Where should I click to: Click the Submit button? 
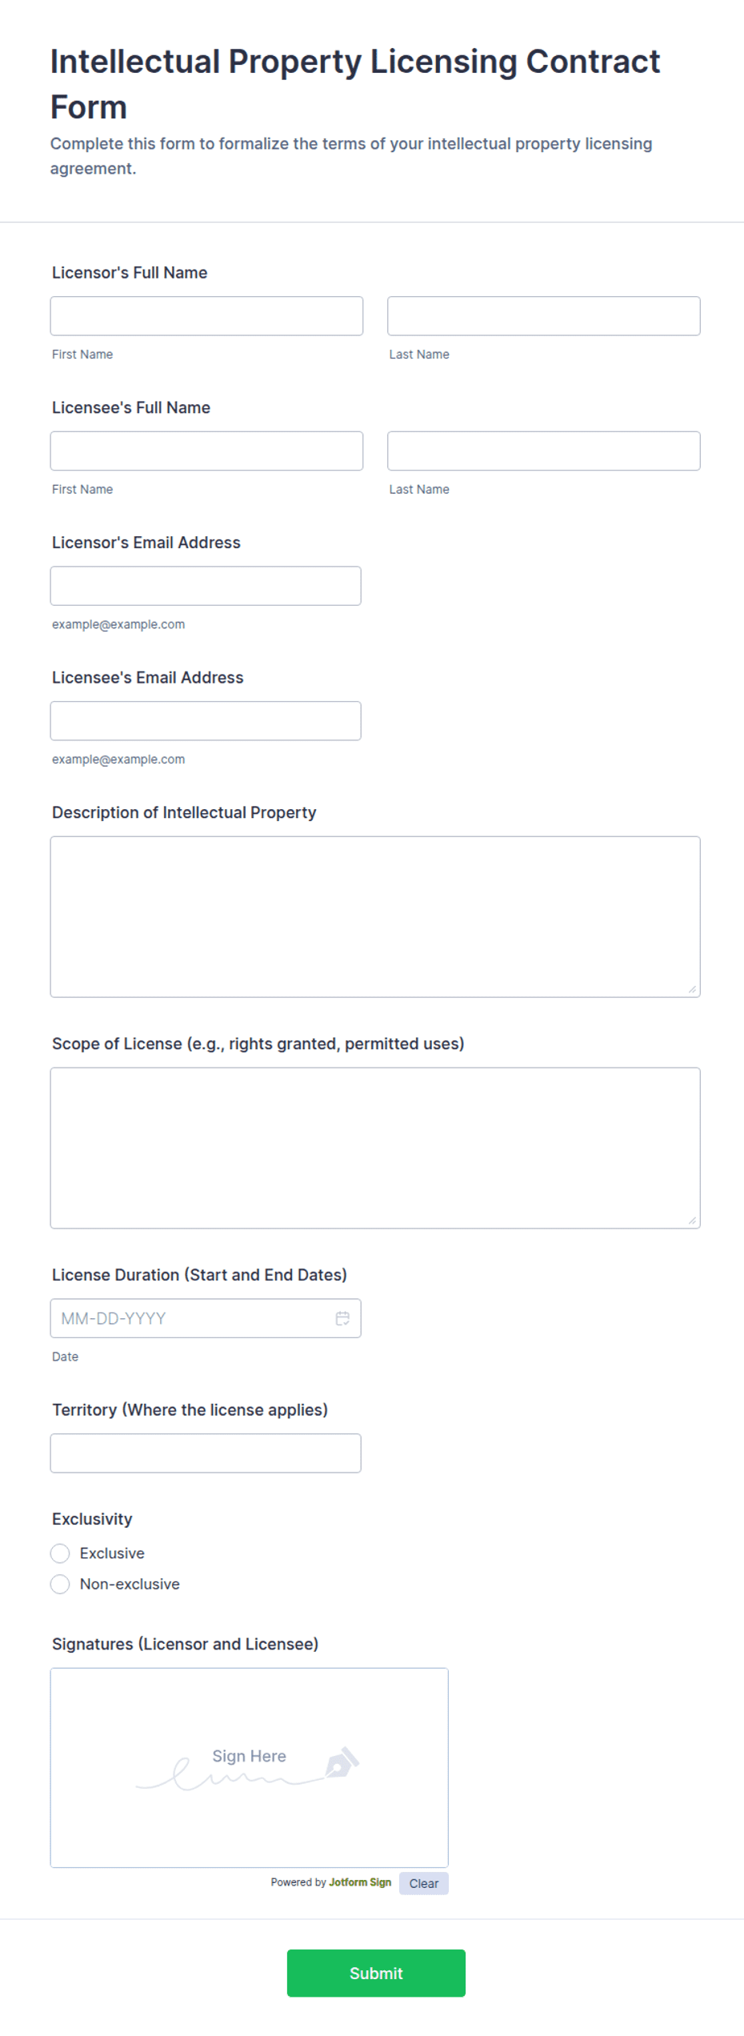click(x=376, y=1974)
